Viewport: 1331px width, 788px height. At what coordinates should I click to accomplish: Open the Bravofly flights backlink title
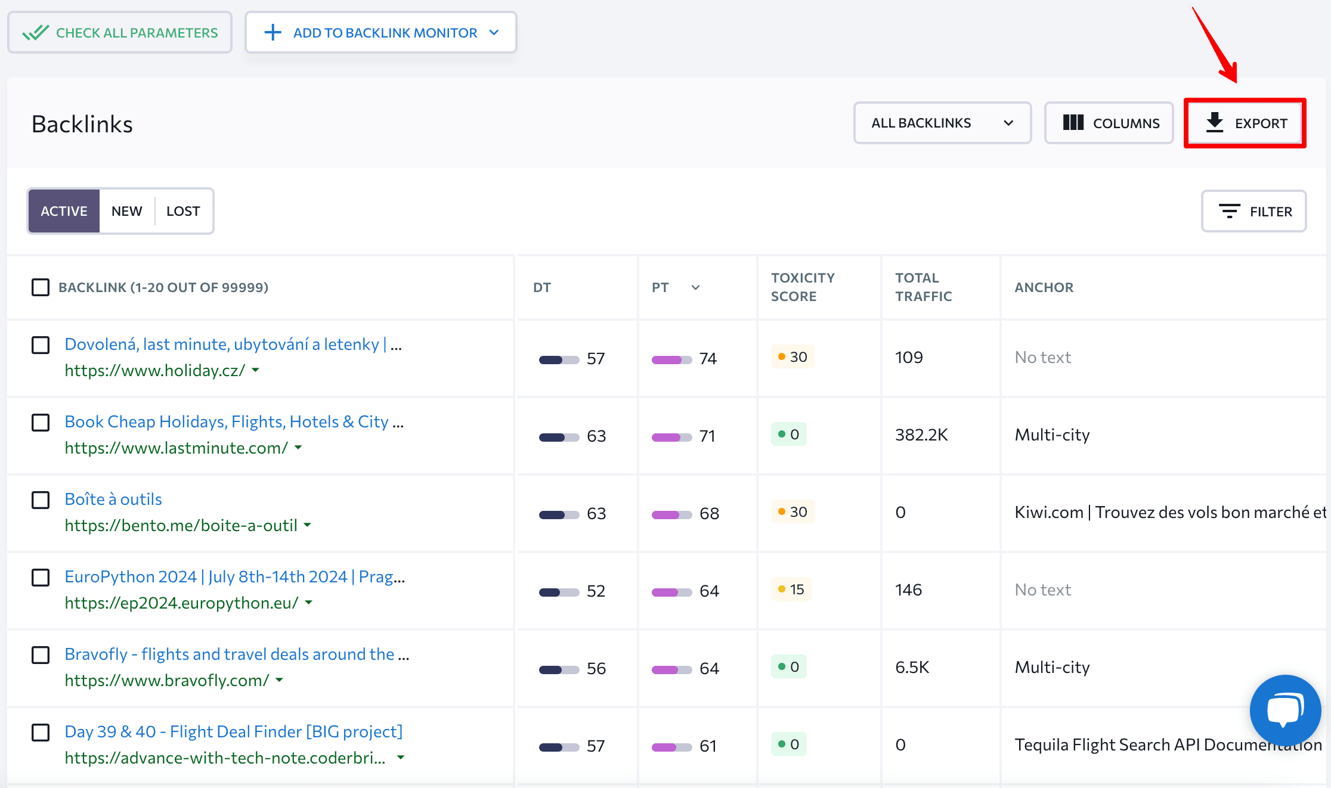(237, 654)
